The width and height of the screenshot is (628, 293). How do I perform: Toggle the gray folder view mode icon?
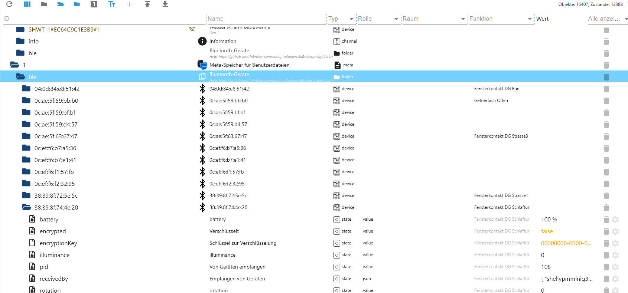pyautogui.click(x=44, y=4)
